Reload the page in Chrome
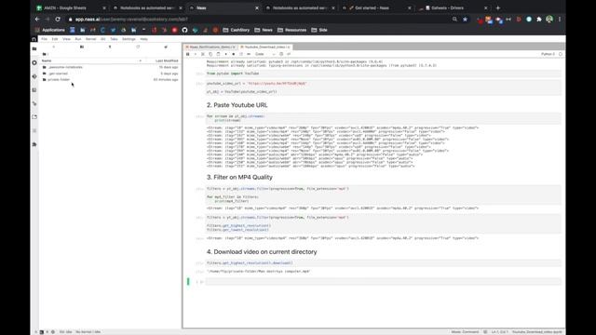 click(58, 19)
